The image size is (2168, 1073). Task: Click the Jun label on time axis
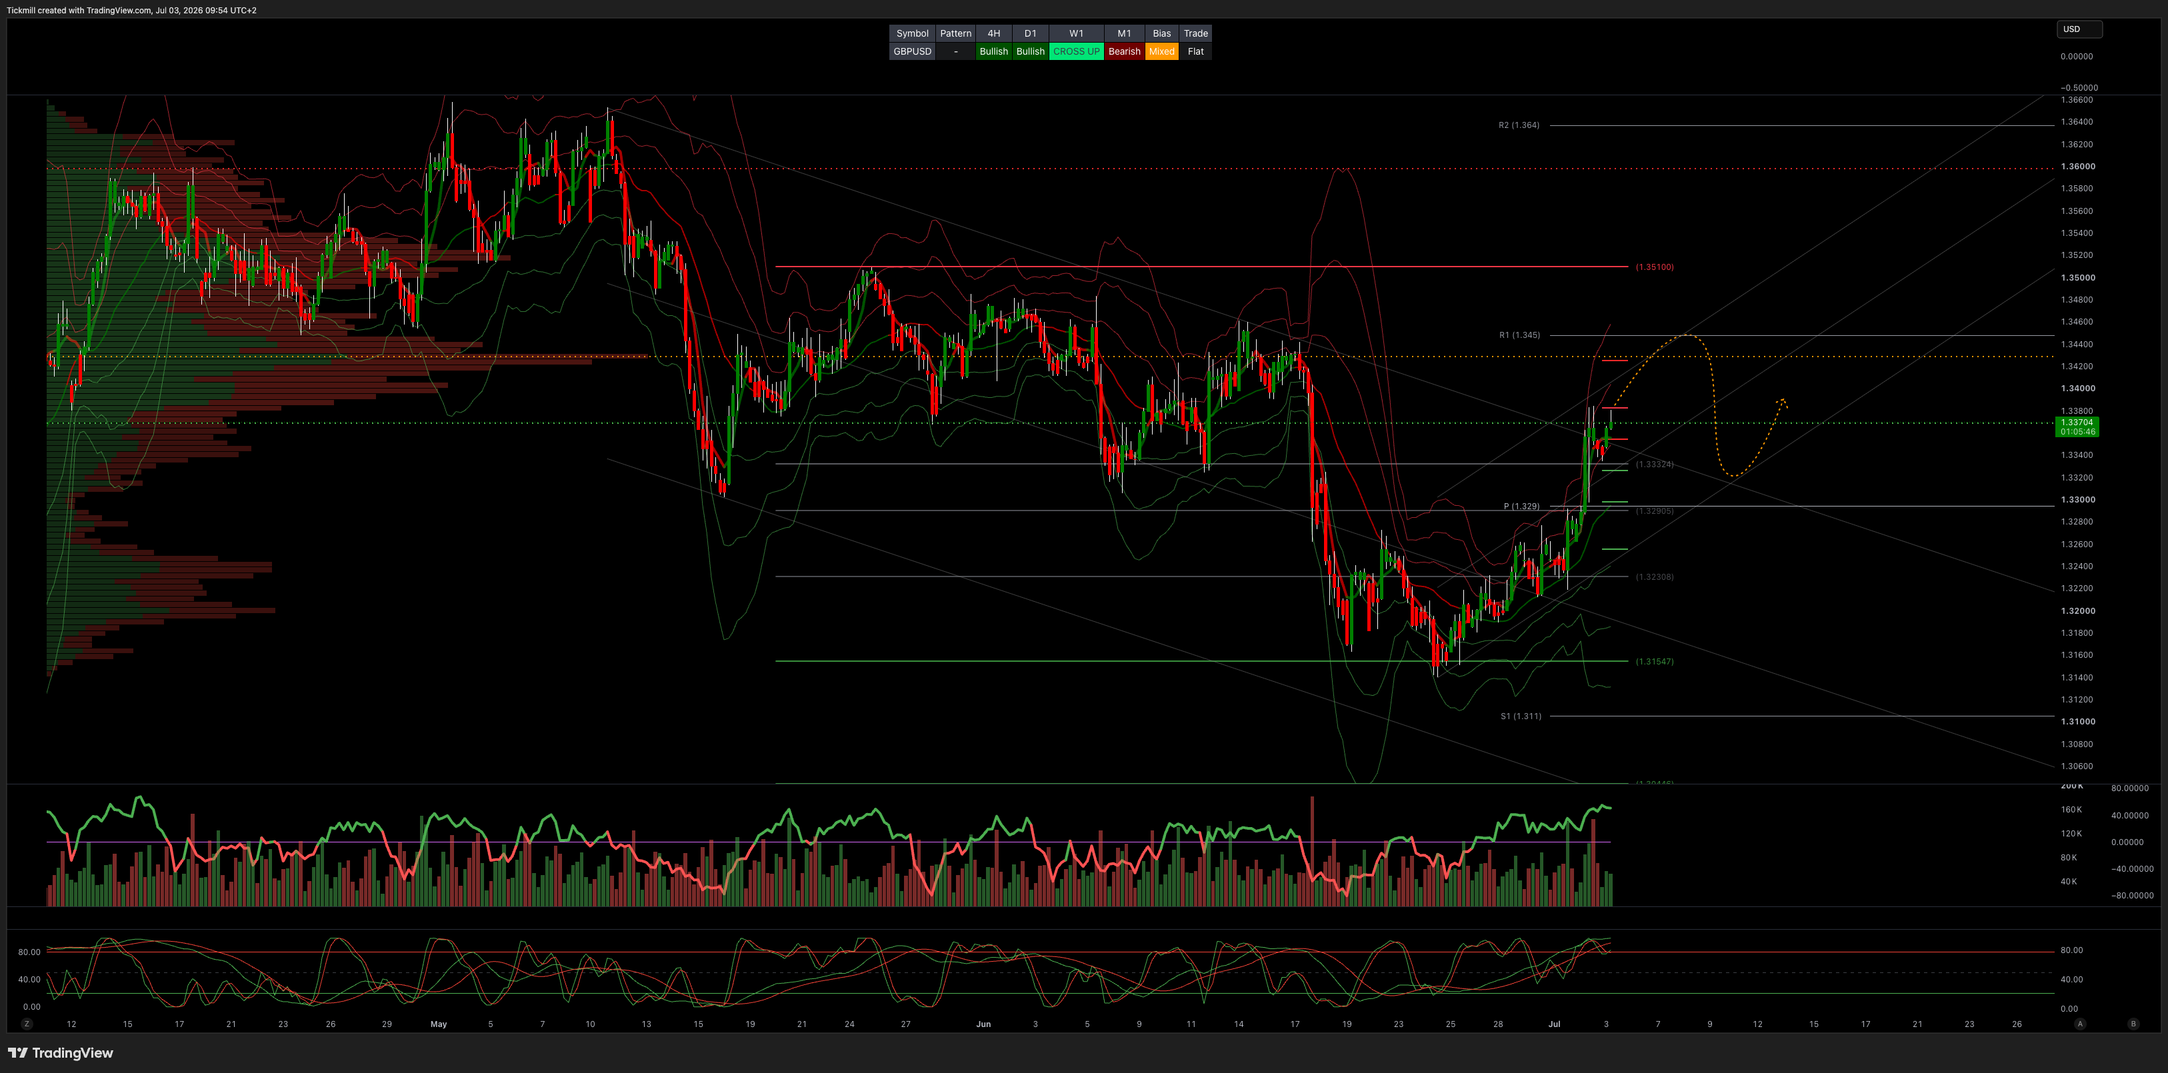983,1024
